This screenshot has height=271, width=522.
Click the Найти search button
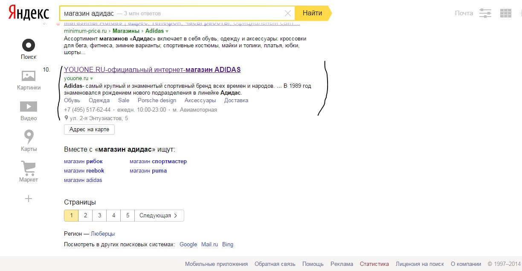[x=313, y=13]
